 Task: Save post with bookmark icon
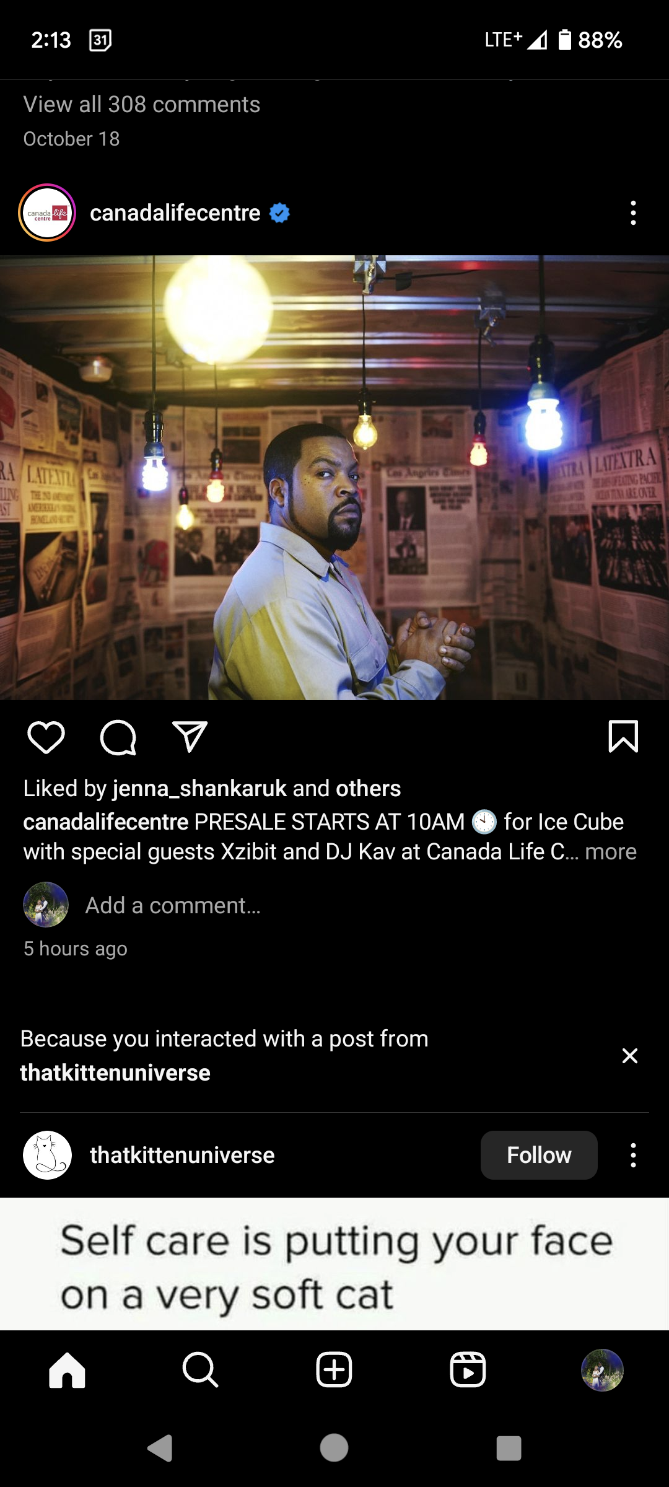[623, 737]
